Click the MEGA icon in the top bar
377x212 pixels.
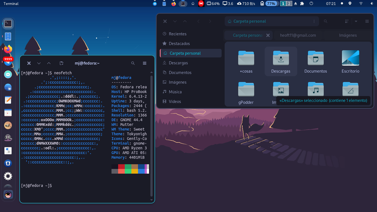point(201,4)
